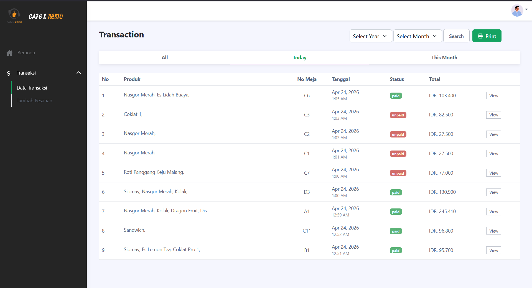The width and height of the screenshot is (532, 288).
Task: Click the unpaid badge for table C3
Action: click(398, 115)
